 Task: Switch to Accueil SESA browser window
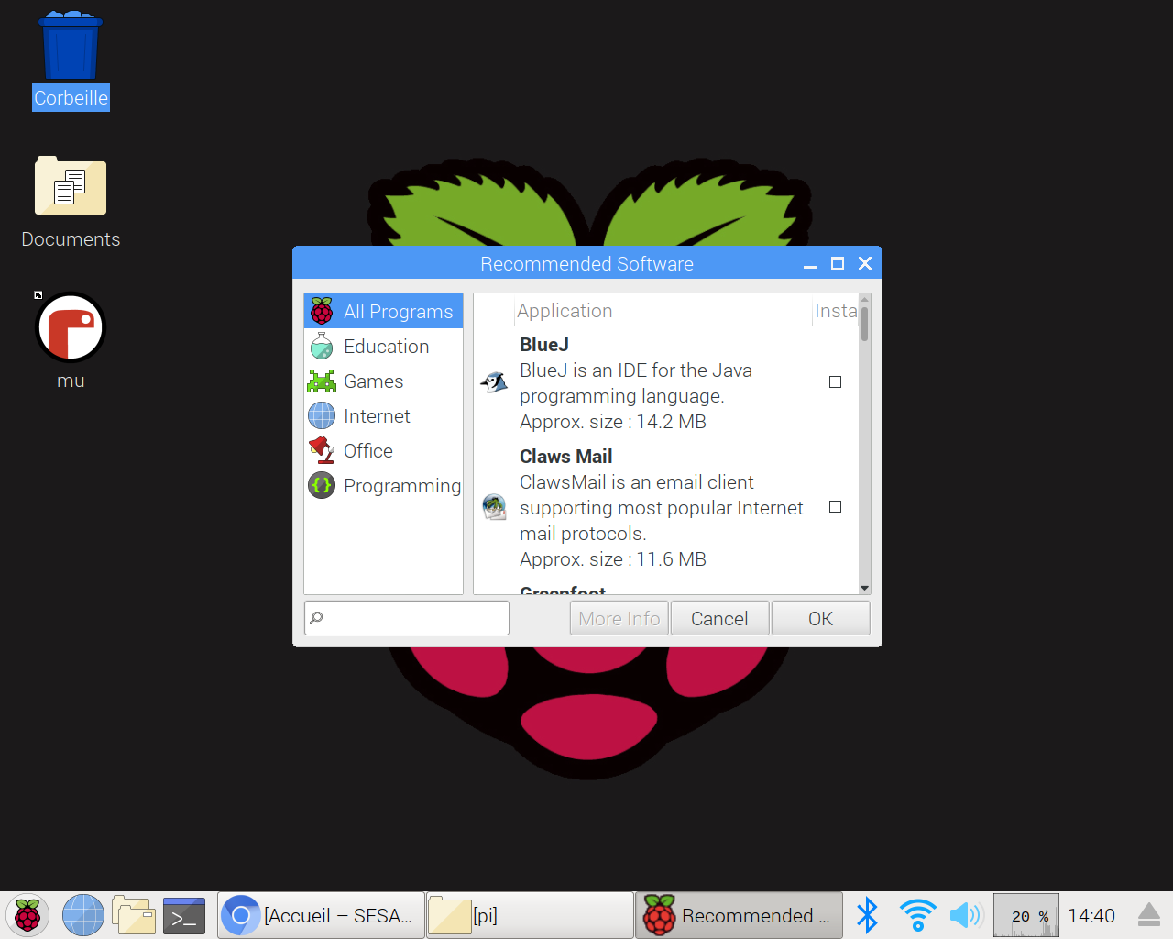pyautogui.click(x=322, y=915)
